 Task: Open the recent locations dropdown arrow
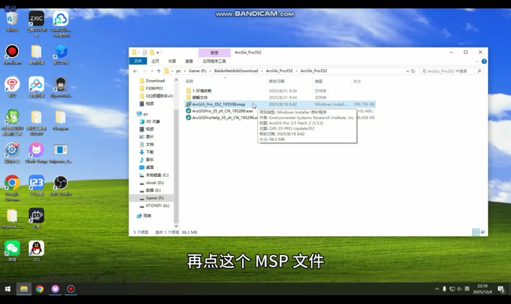(x=152, y=71)
